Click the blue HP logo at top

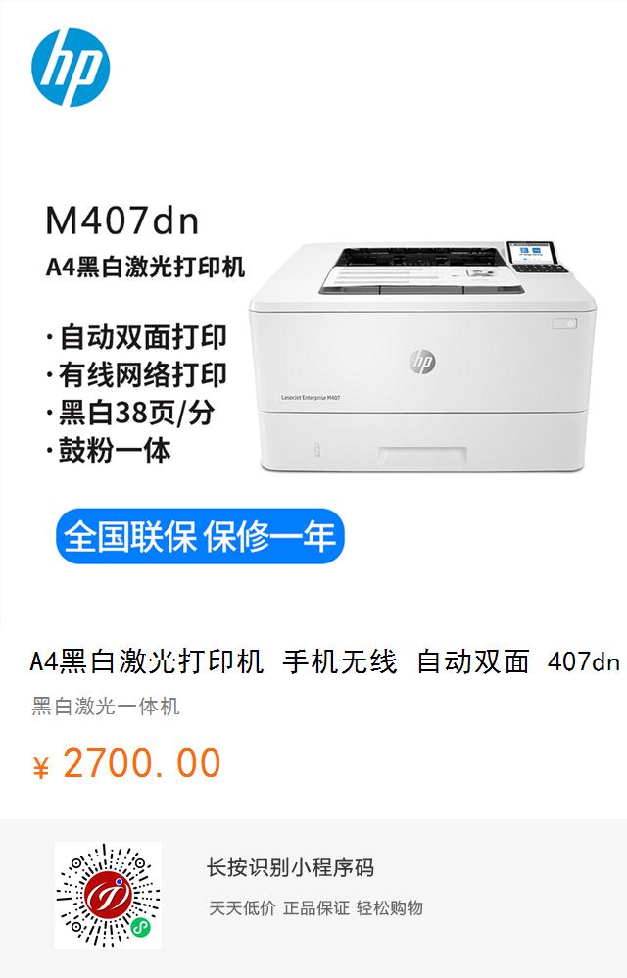click(x=71, y=68)
